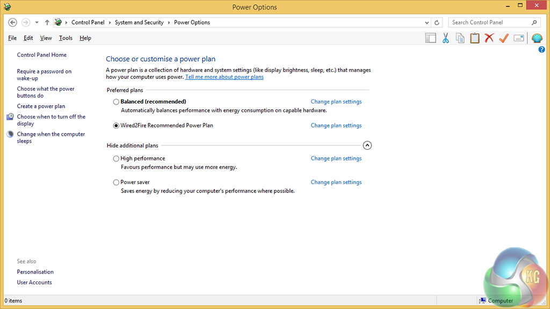Viewport: 550px width, 309px height.
Task: Click the orange checkmark Properties icon
Action: click(503, 38)
